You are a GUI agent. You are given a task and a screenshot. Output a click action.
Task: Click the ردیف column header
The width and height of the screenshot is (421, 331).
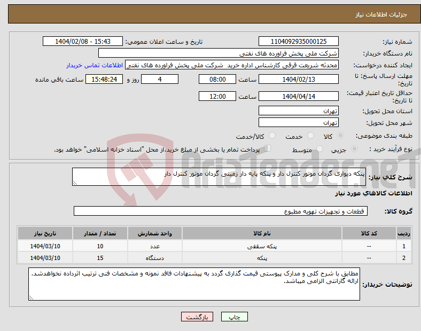[404, 233]
